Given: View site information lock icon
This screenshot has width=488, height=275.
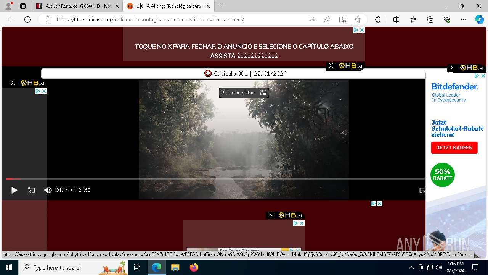Looking at the screenshot, I should 48,19.
